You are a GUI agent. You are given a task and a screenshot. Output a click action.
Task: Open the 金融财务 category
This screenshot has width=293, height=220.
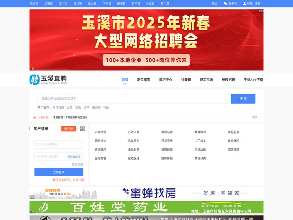click(133, 150)
